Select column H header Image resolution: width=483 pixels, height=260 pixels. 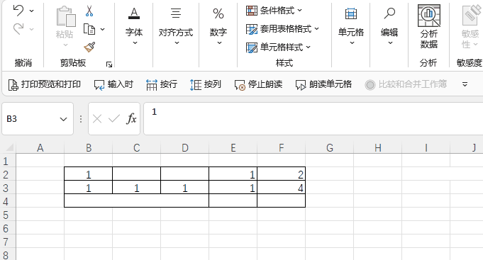tap(377, 148)
